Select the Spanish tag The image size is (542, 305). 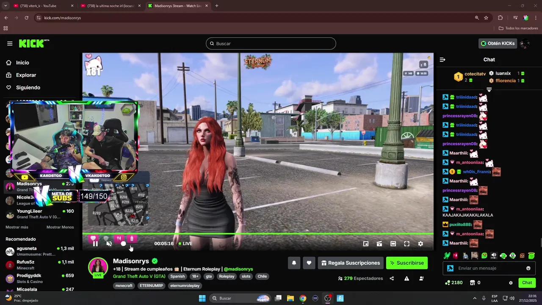pos(177,277)
